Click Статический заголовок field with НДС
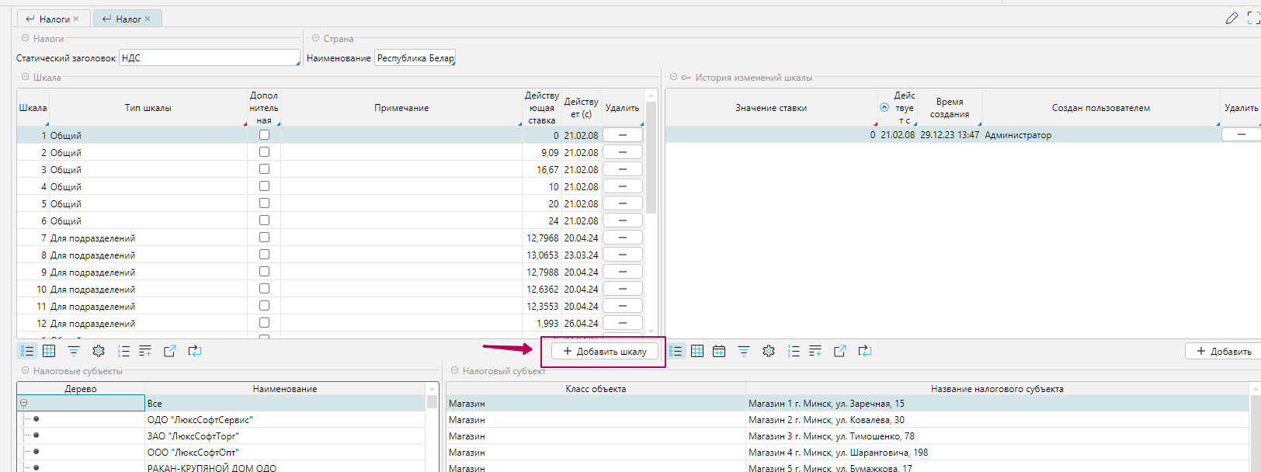This screenshot has width=1261, height=472. 209,58
